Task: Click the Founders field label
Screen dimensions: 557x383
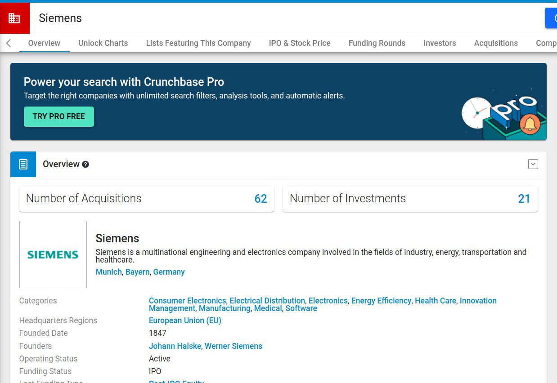Action: click(x=36, y=346)
